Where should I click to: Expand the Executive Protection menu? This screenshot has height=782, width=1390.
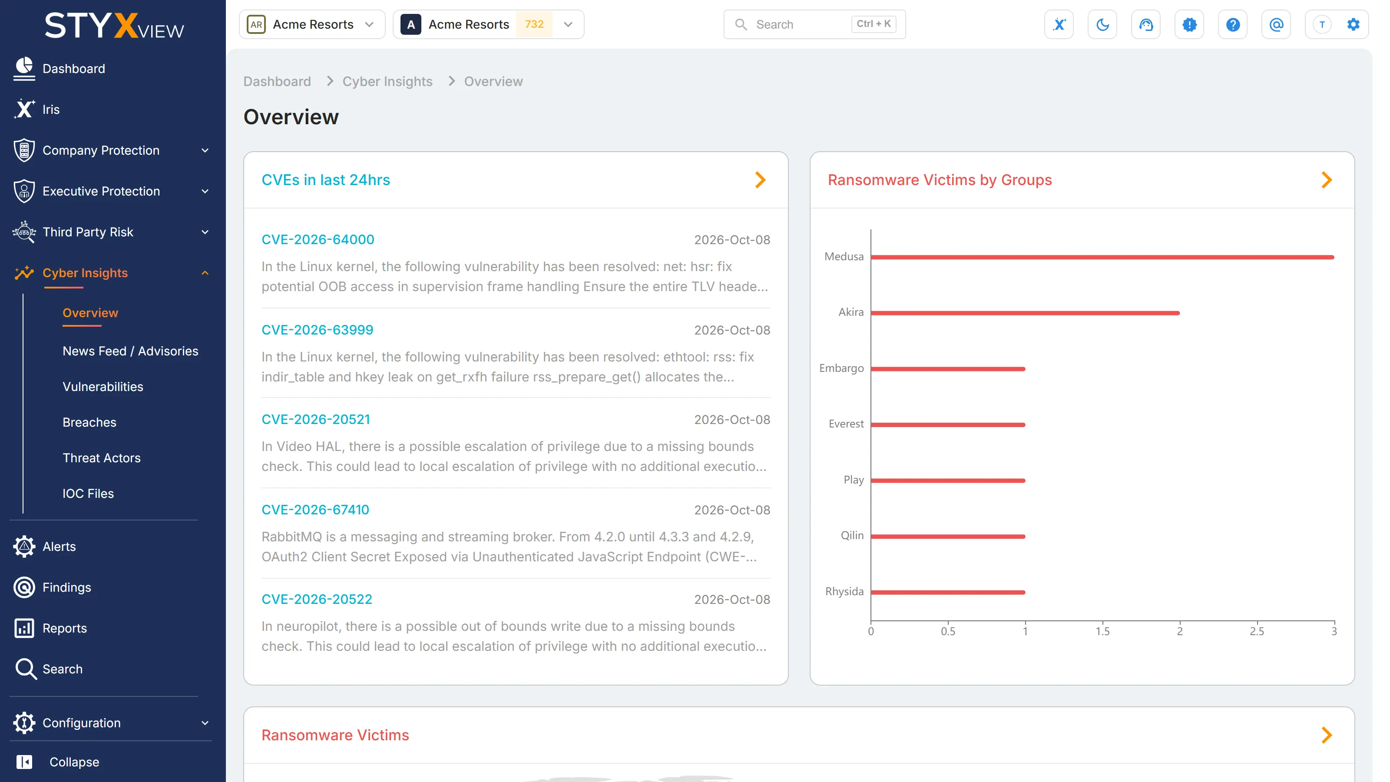[112, 191]
